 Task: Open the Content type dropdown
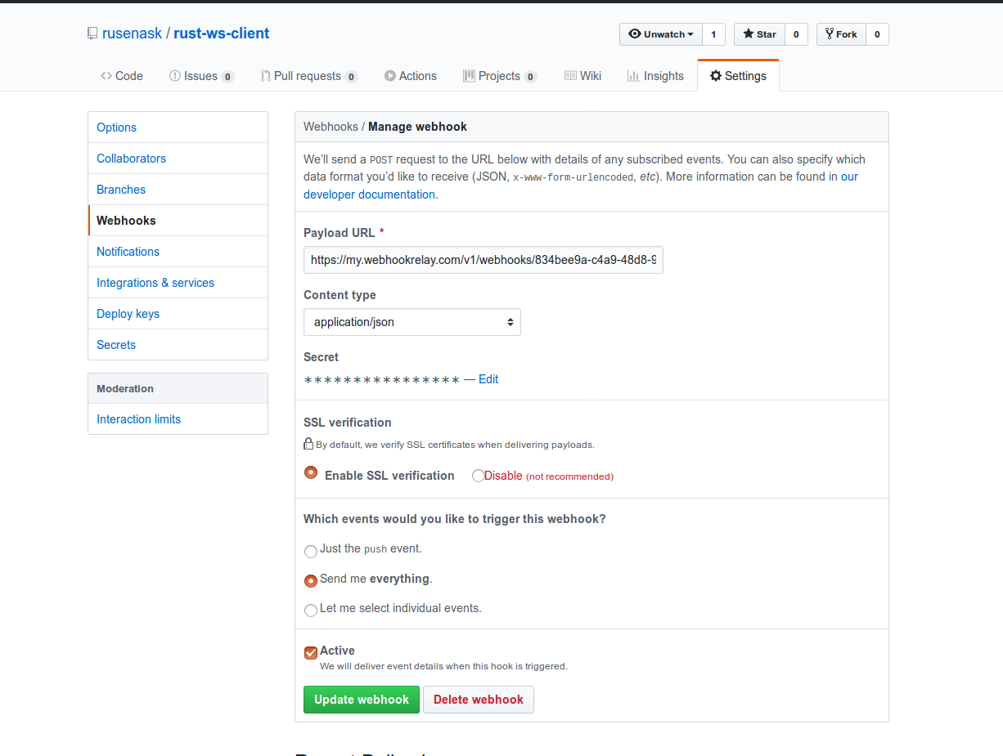coord(412,321)
